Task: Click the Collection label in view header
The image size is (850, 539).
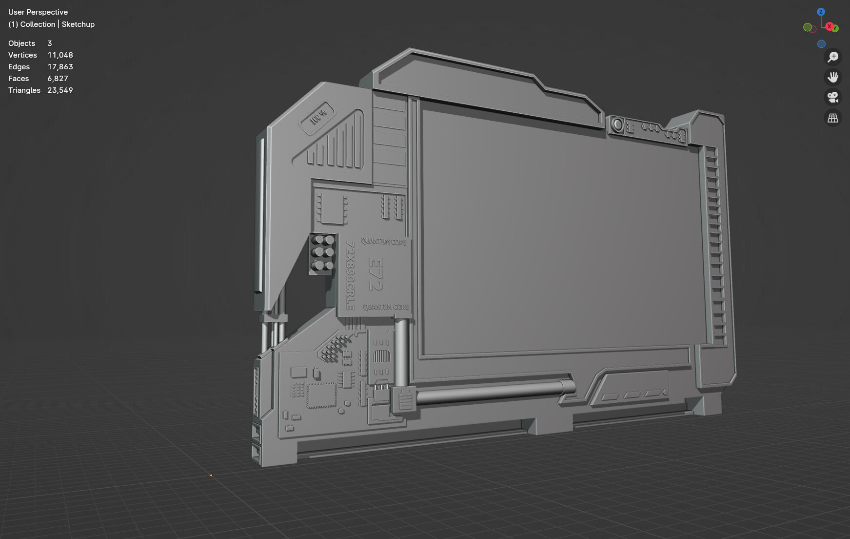Action: point(37,24)
